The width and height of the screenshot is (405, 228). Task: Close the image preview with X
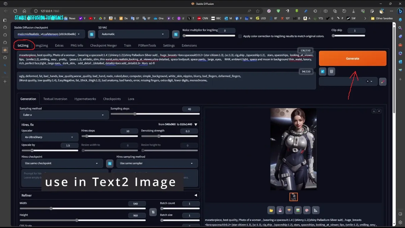(379, 111)
